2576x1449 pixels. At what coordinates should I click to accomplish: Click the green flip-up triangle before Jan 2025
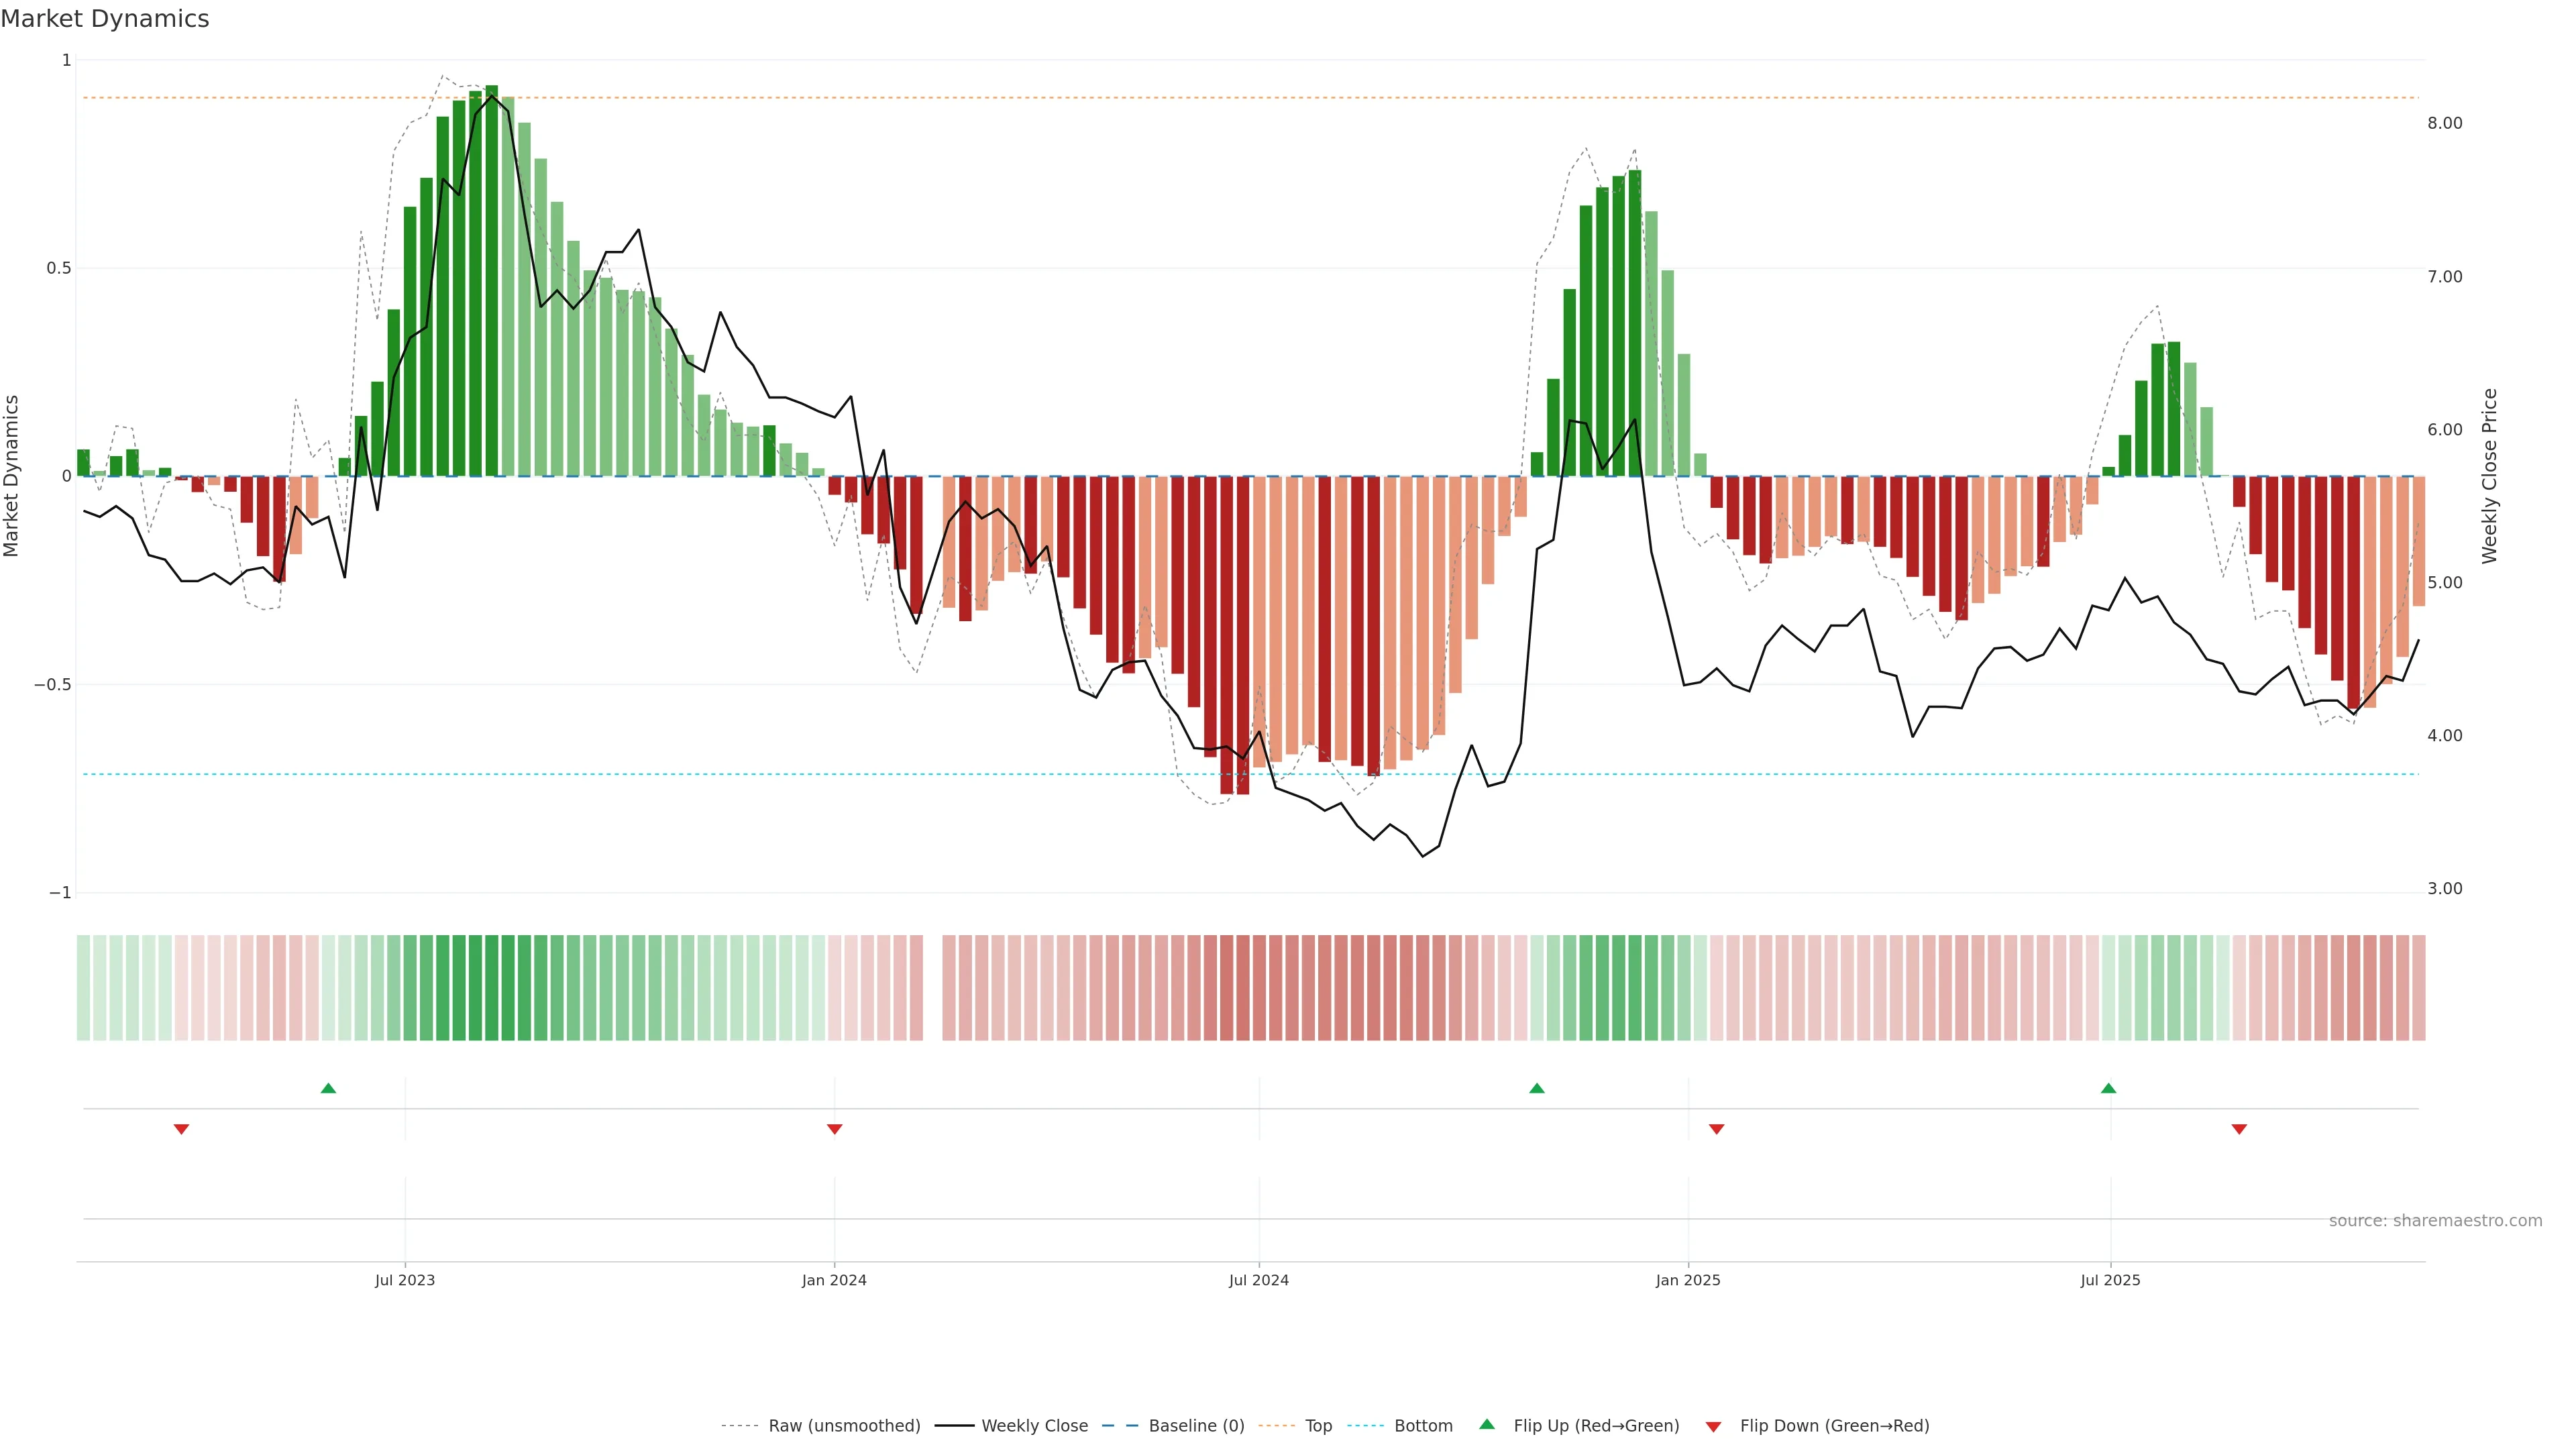1537,1088
